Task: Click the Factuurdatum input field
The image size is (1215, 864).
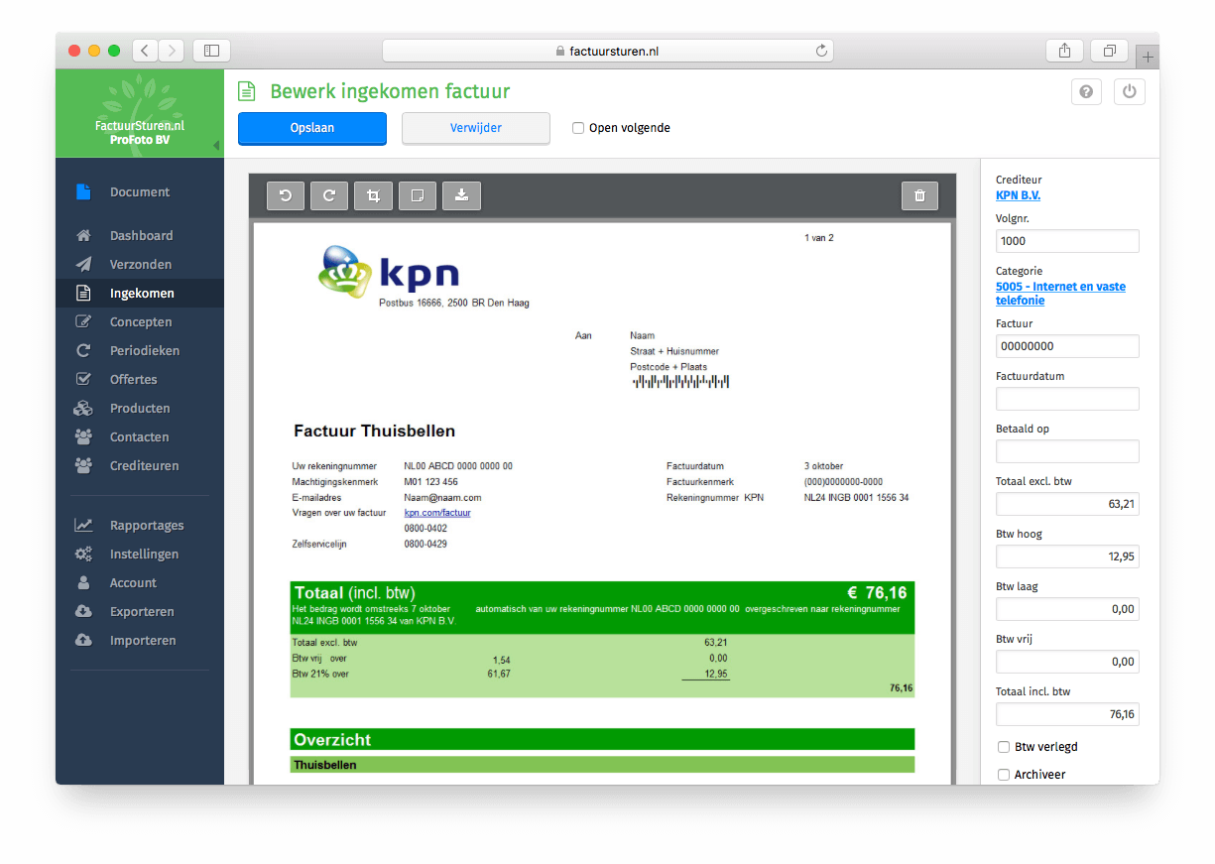Action: (x=1067, y=399)
